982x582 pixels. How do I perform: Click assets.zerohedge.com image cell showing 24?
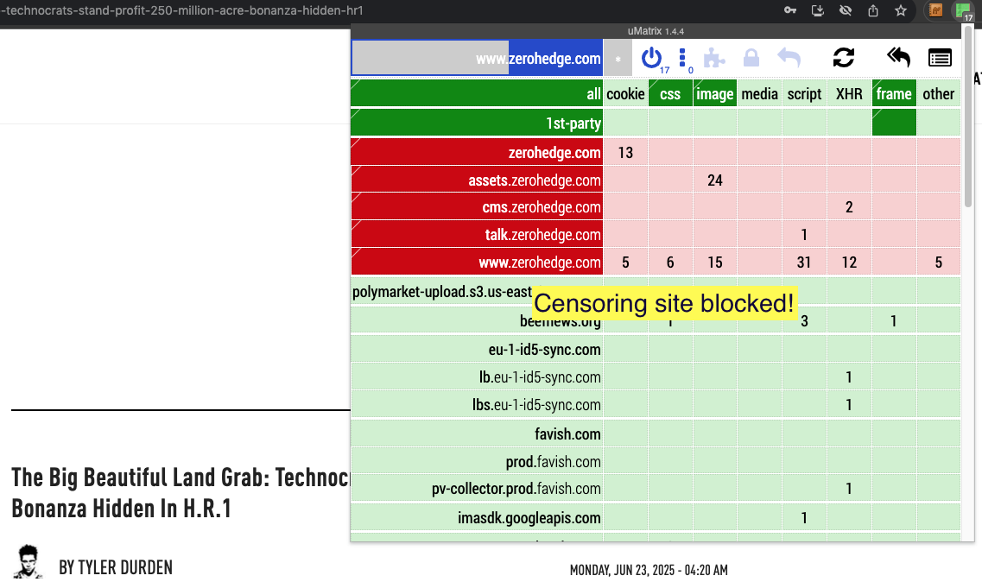715,180
